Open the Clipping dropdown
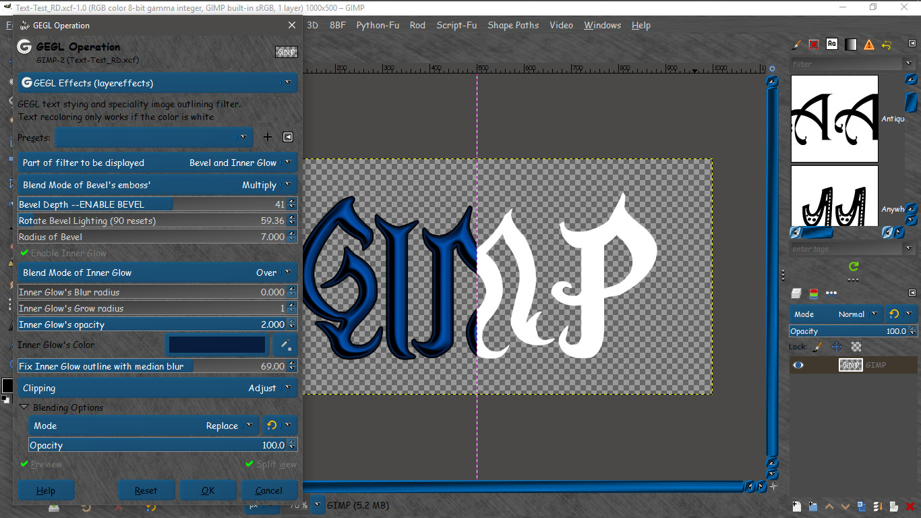 pos(157,388)
